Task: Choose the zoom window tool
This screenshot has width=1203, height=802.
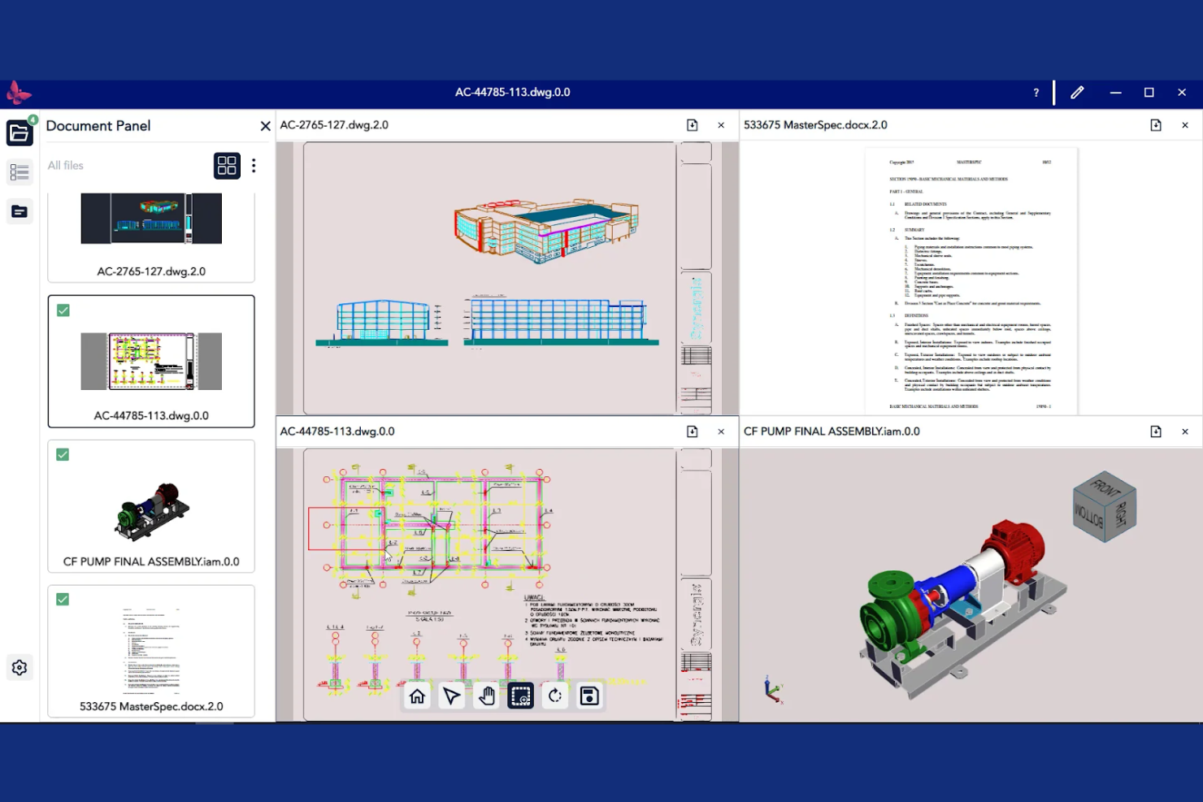Action: [520, 696]
